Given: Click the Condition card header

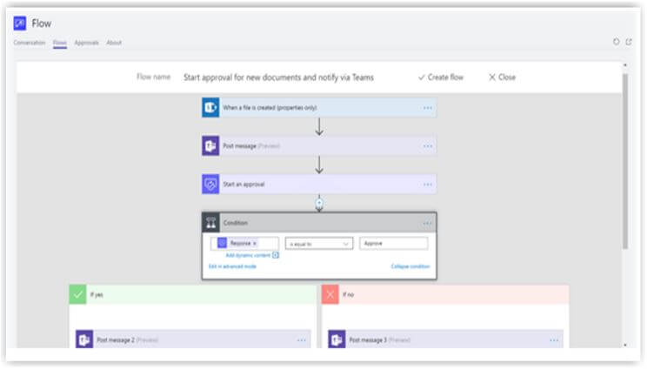Looking at the screenshot, I should 319,223.
